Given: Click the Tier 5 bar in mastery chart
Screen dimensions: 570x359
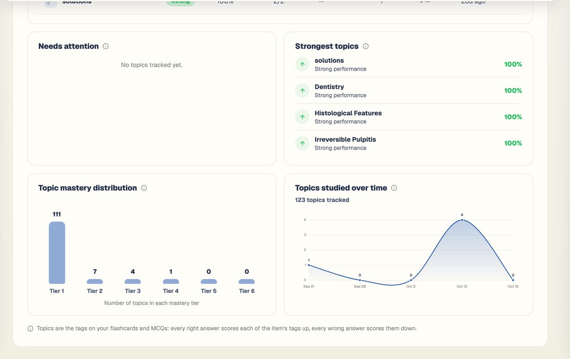Looking at the screenshot, I should 209,282.
